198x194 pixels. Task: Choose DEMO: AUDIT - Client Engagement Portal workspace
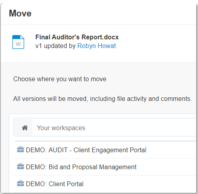click(x=105, y=150)
